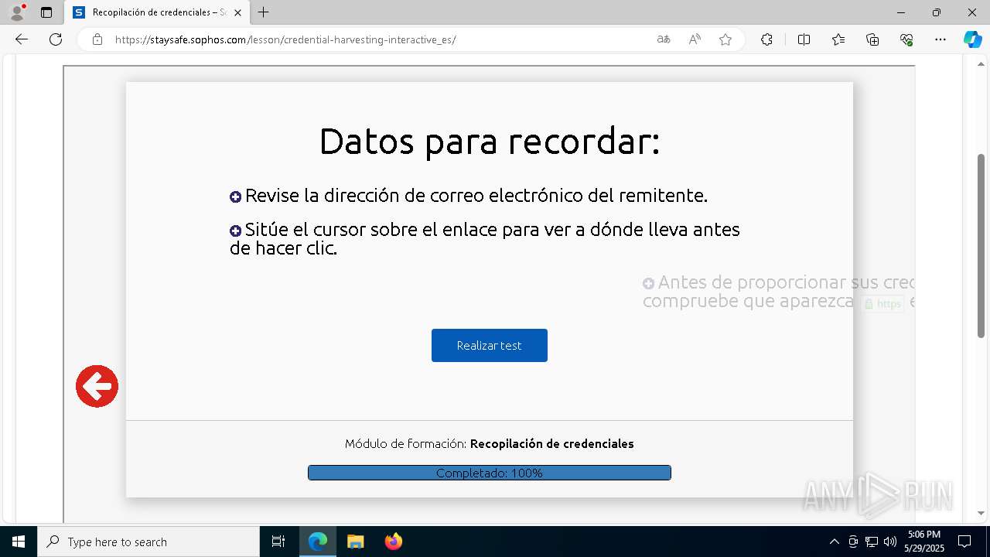This screenshot has height=557, width=990.
Task: Click the browser back arrow
Action: [22, 39]
